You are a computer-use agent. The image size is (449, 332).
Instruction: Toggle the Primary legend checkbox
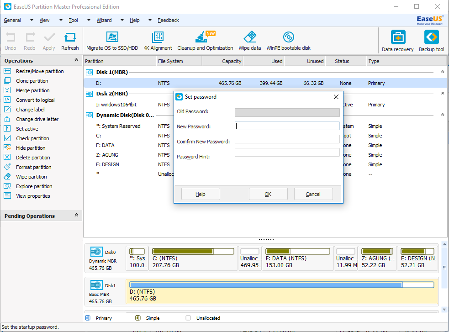(88, 317)
